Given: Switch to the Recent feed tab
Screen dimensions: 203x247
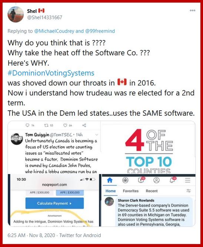Looking at the screenshot, I should pyautogui.click(x=152, y=191).
